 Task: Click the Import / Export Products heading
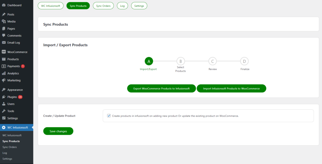click(x=65, y=45)
